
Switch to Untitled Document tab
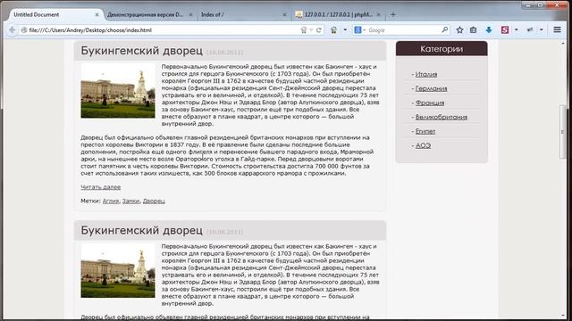[55, 14]
